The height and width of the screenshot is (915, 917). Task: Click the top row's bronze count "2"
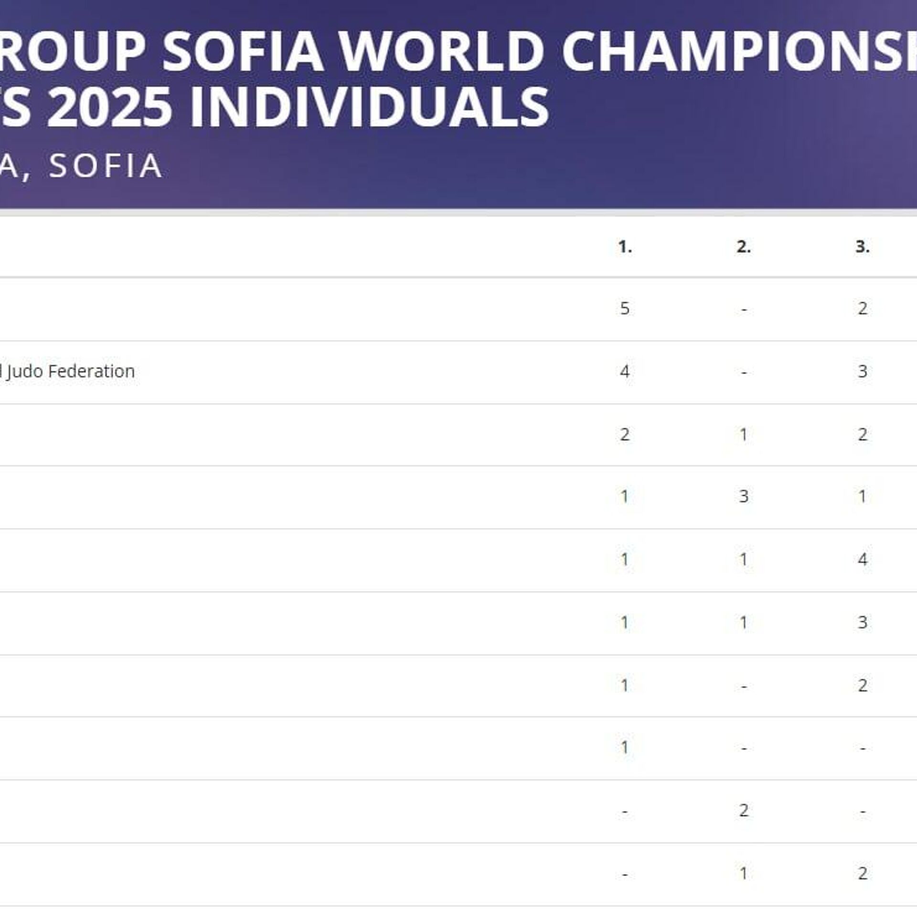862,308
